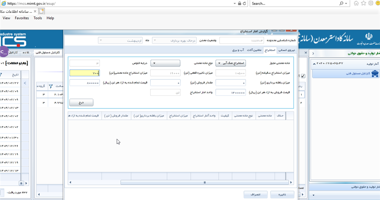The height and width of the screenshot is (200, 380).
Task: Click the mining cart icon for کارتابل مسئول فنی
Action: pyautogui.click(x=374, y=74)
